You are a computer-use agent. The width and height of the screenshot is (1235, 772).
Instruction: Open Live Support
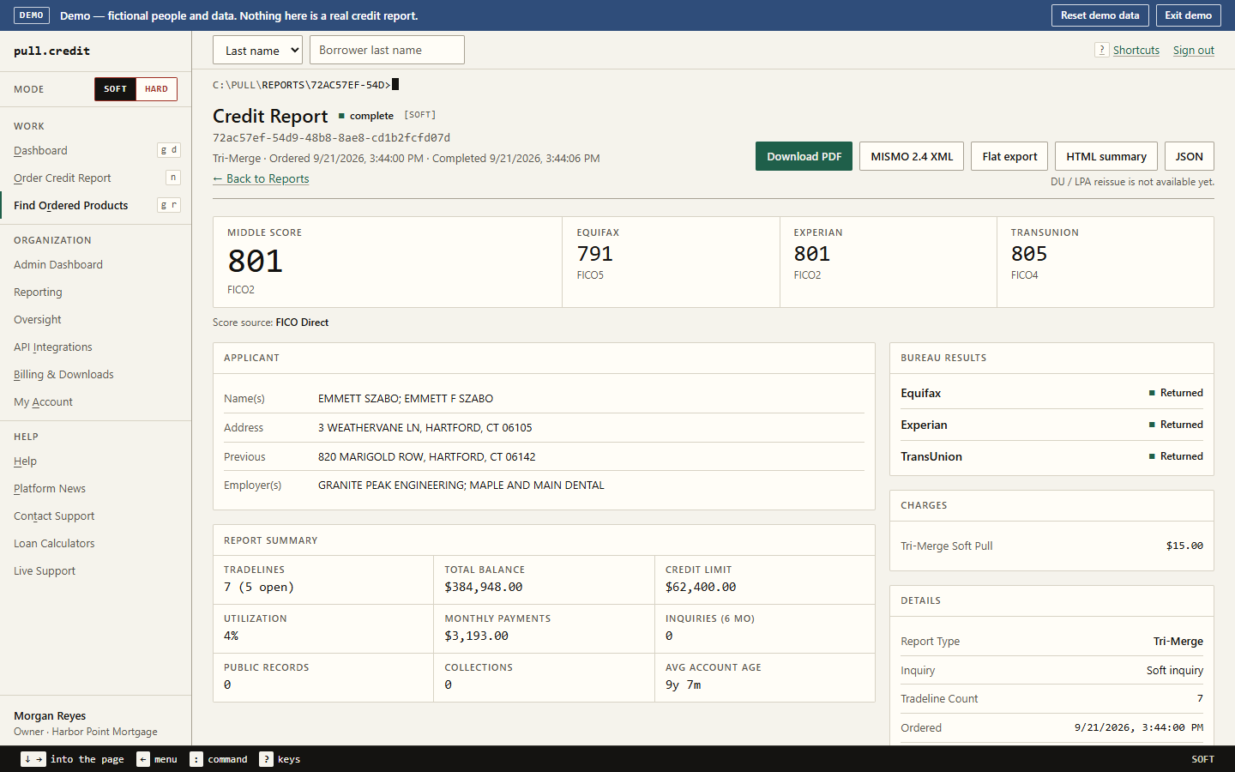coord(45,570)
